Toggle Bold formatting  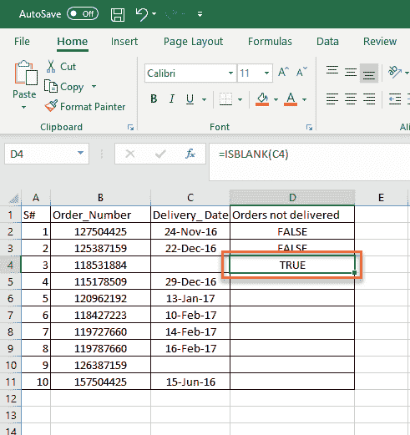pyautogui.click(x=154, y=99)
